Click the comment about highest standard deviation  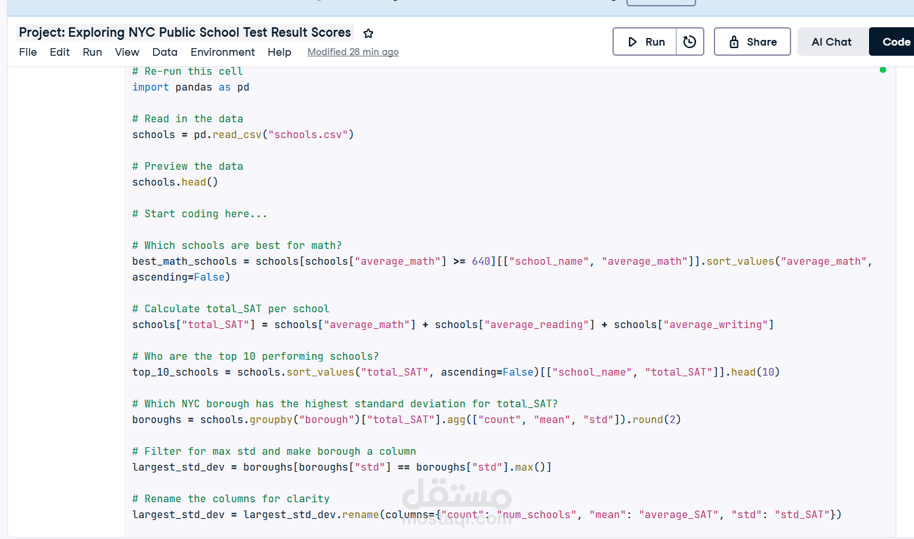(345, 403)
